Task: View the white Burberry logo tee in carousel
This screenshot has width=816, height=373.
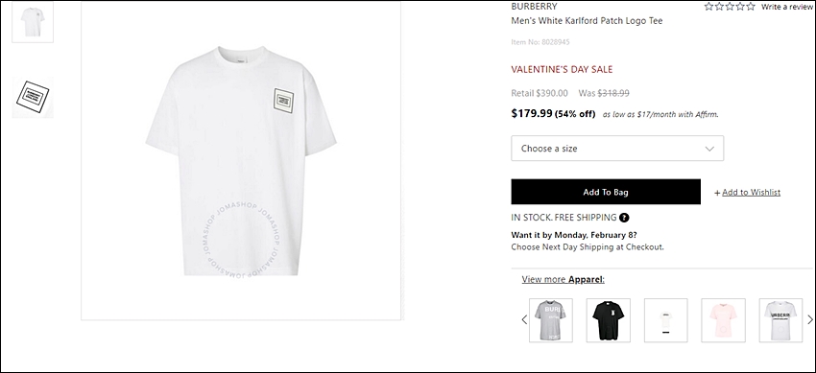Action: pyautogui.click(x=780, y=320)
